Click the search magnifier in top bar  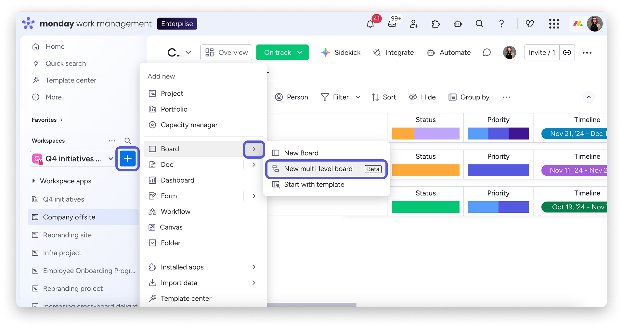[x=479, y=24]
